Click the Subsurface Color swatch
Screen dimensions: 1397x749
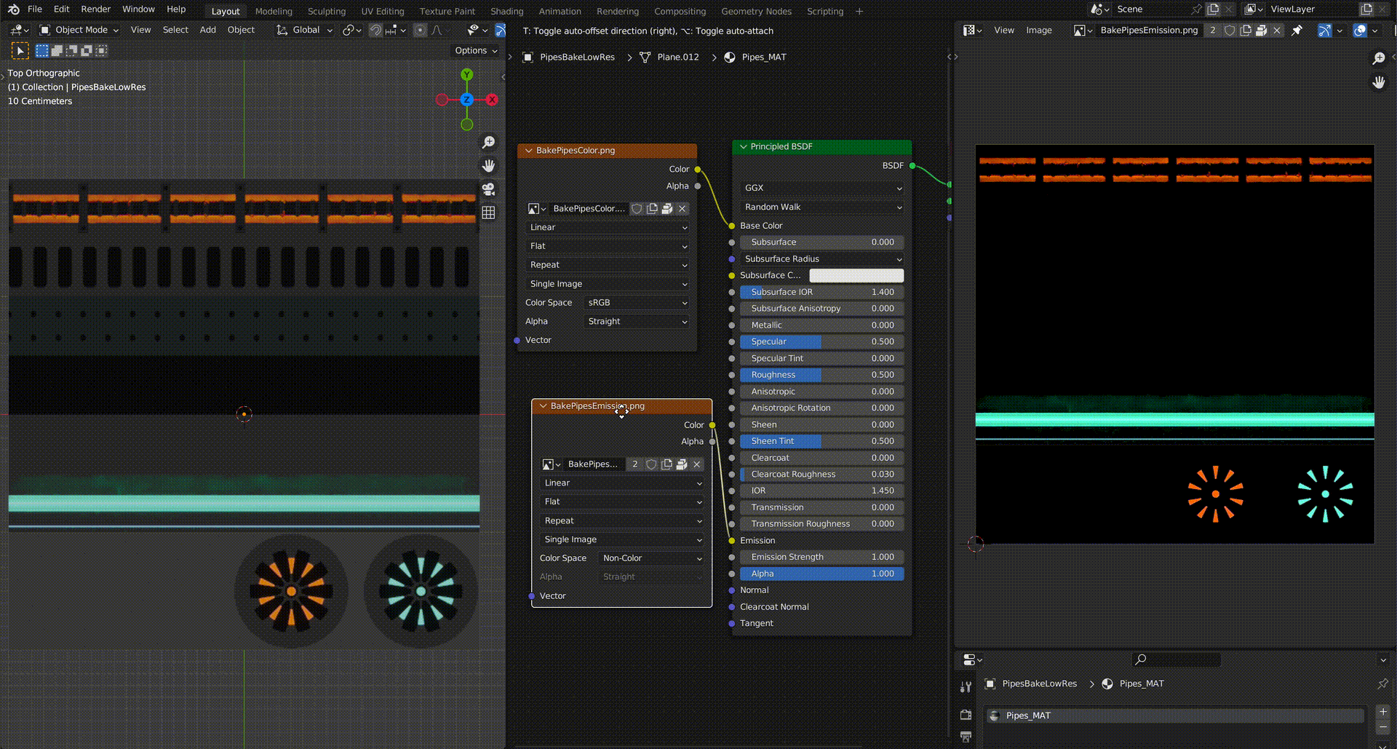[856, 275]
